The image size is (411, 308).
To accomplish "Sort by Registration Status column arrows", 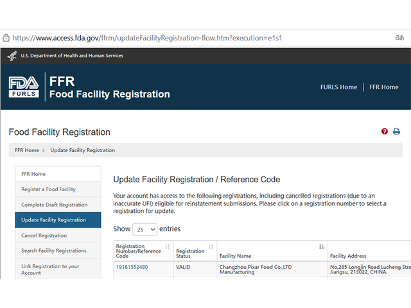I will 211,246.
